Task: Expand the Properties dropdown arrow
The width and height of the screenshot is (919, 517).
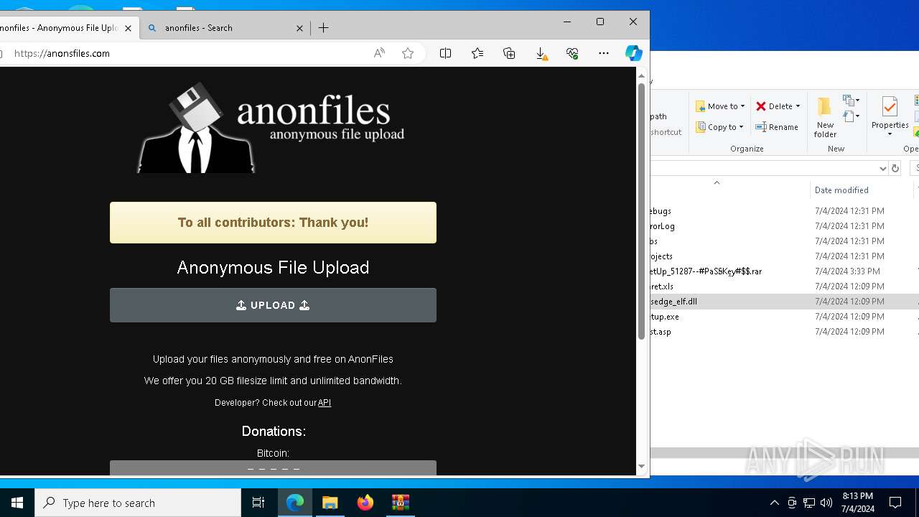Action: (890, 134)
